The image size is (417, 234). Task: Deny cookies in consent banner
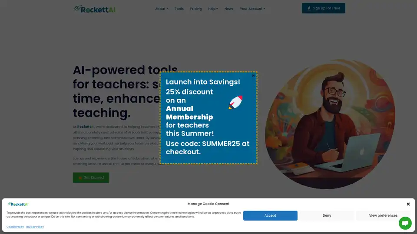[327, 215]
